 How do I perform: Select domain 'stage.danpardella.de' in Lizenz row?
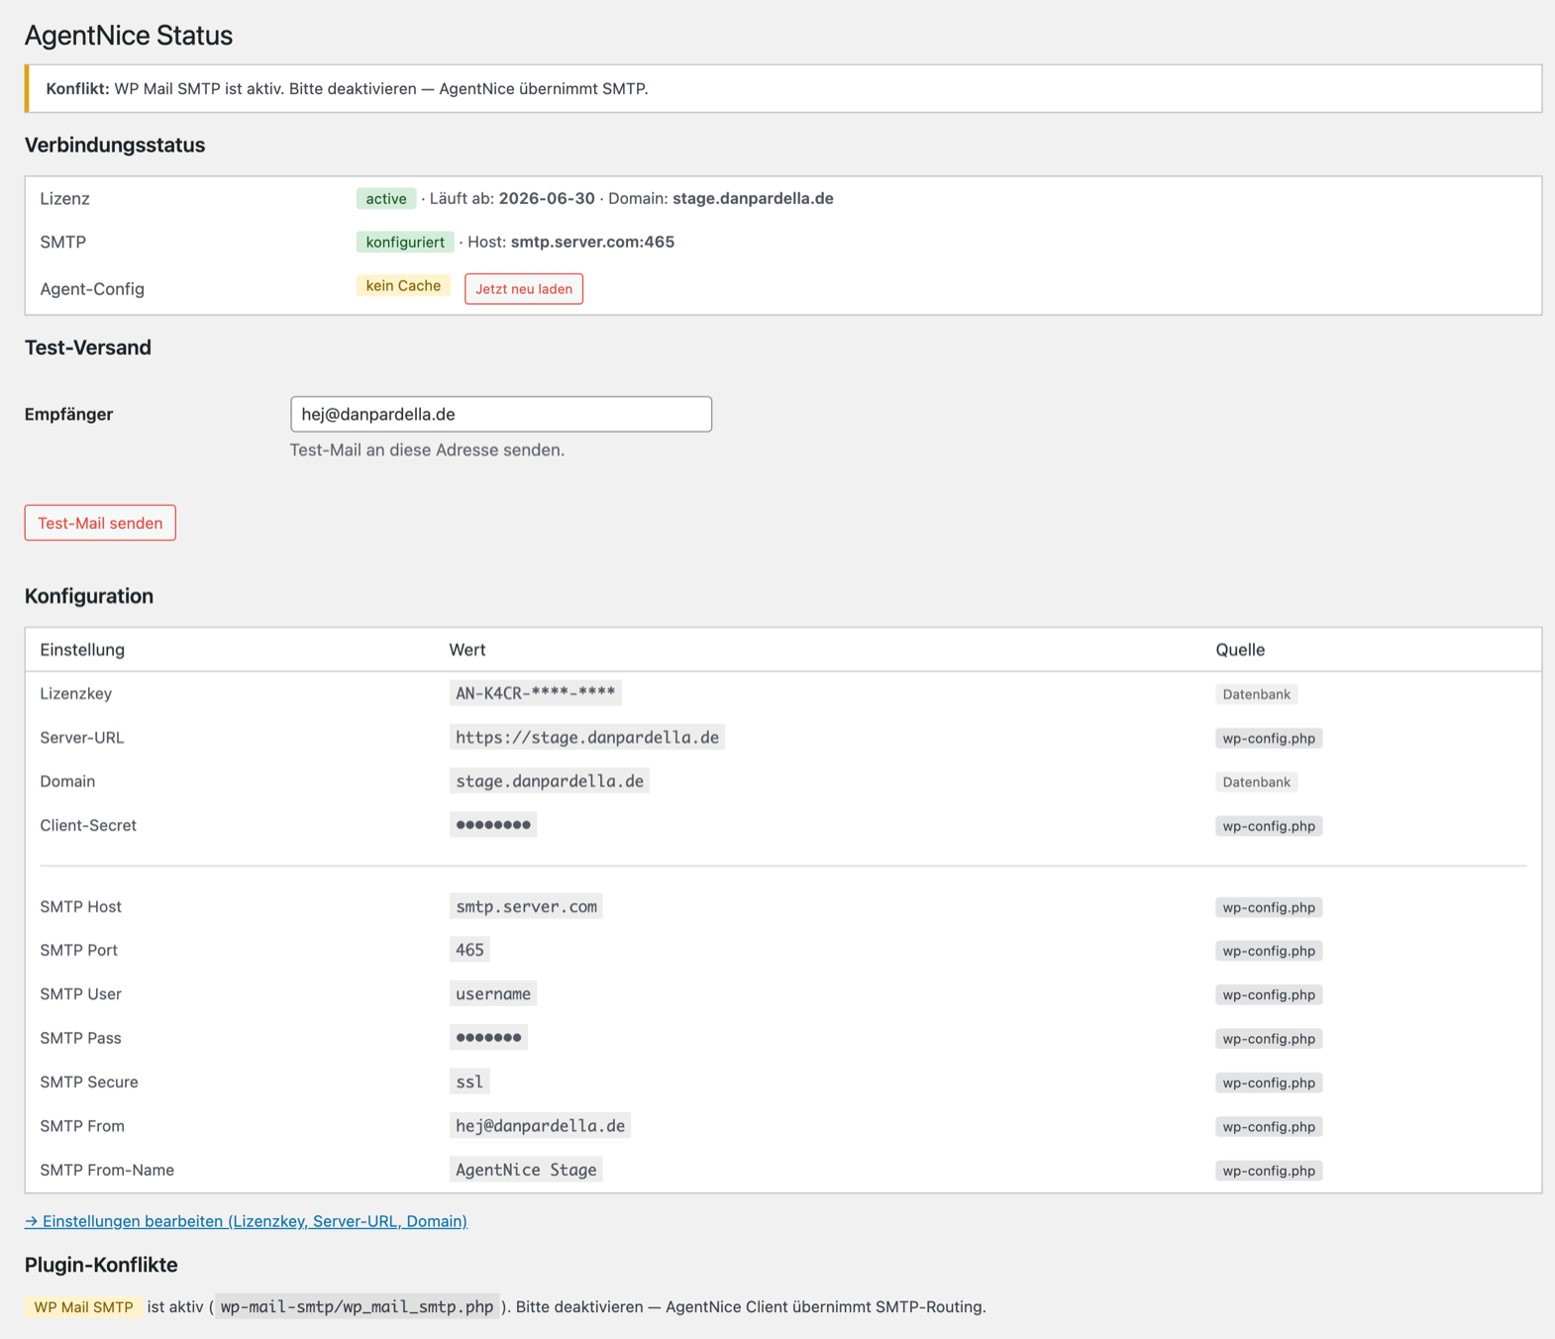[753, 198]
